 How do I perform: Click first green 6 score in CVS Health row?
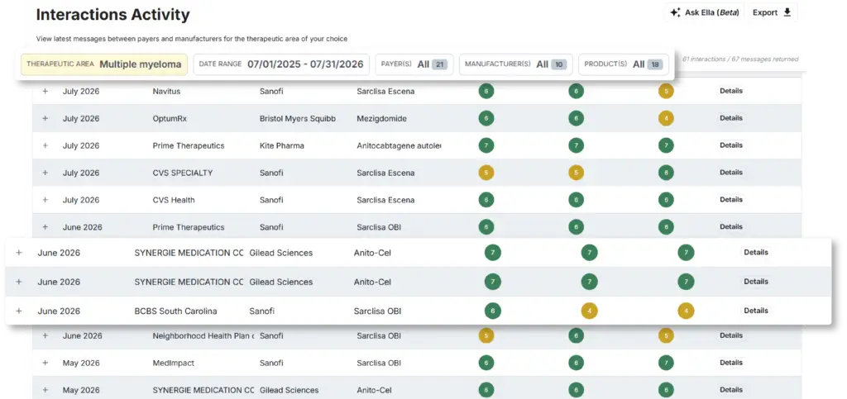point(486,200)
